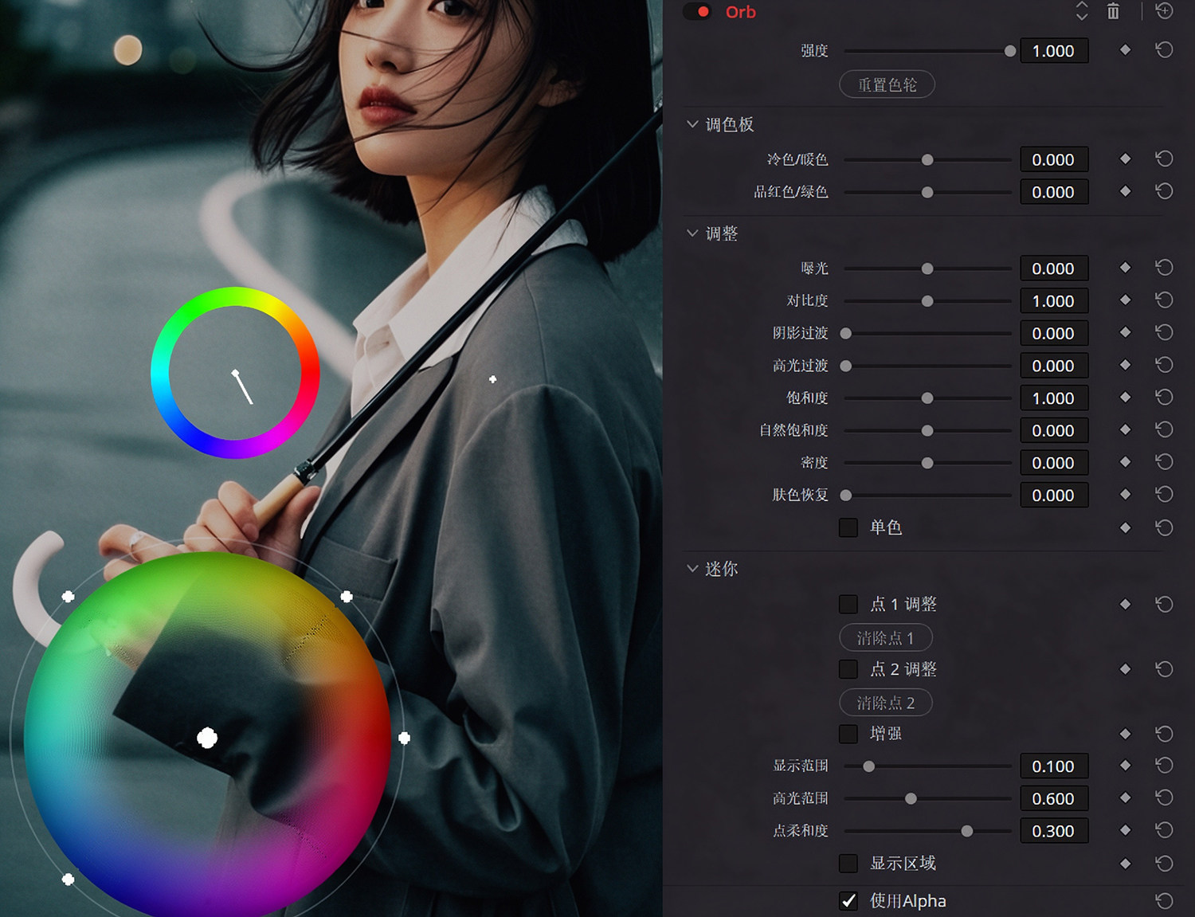
Task: Click the 点柔和度 value field 0.300
Action: click(1054, 831)
